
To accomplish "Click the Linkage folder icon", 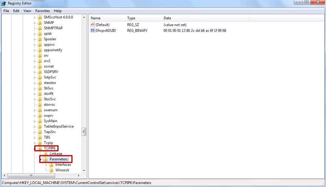I will coord(45,154).
